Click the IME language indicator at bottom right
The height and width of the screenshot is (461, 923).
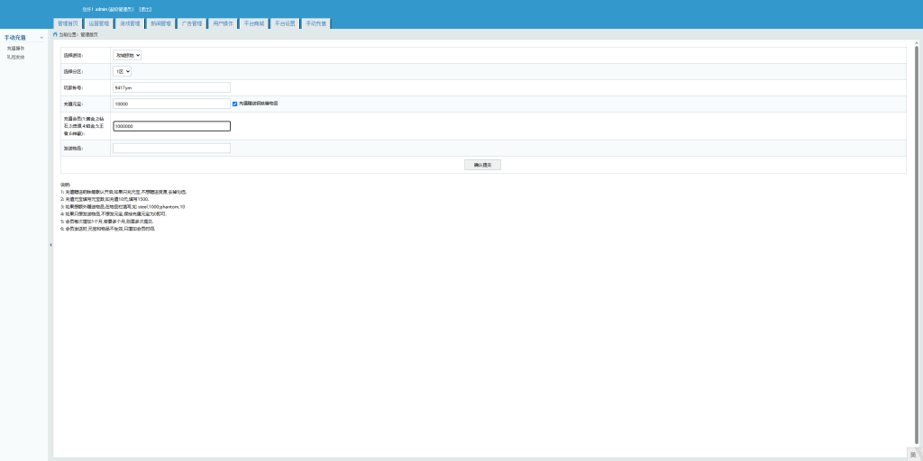pyautogui.click(x=912, y=454)
